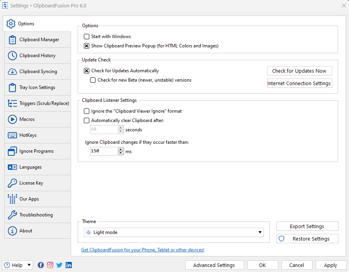Open the Instagram social icon
Image resolution: width=349 pixels, height=272 pixels.
[x=50, y=265]
